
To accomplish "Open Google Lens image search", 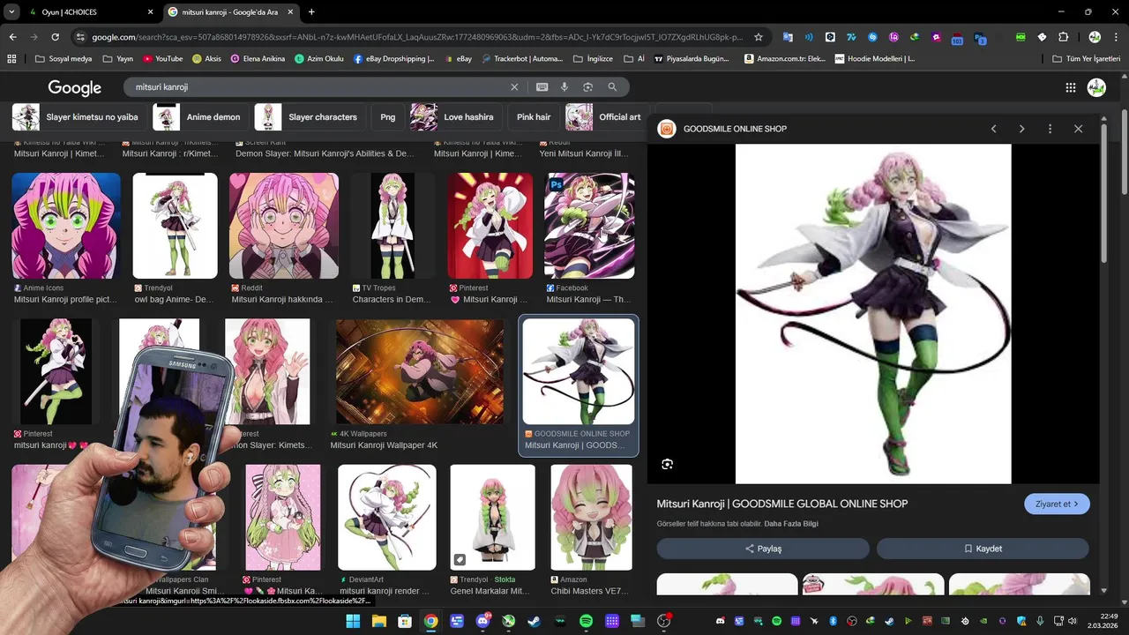I will click(x=587, y=87).
